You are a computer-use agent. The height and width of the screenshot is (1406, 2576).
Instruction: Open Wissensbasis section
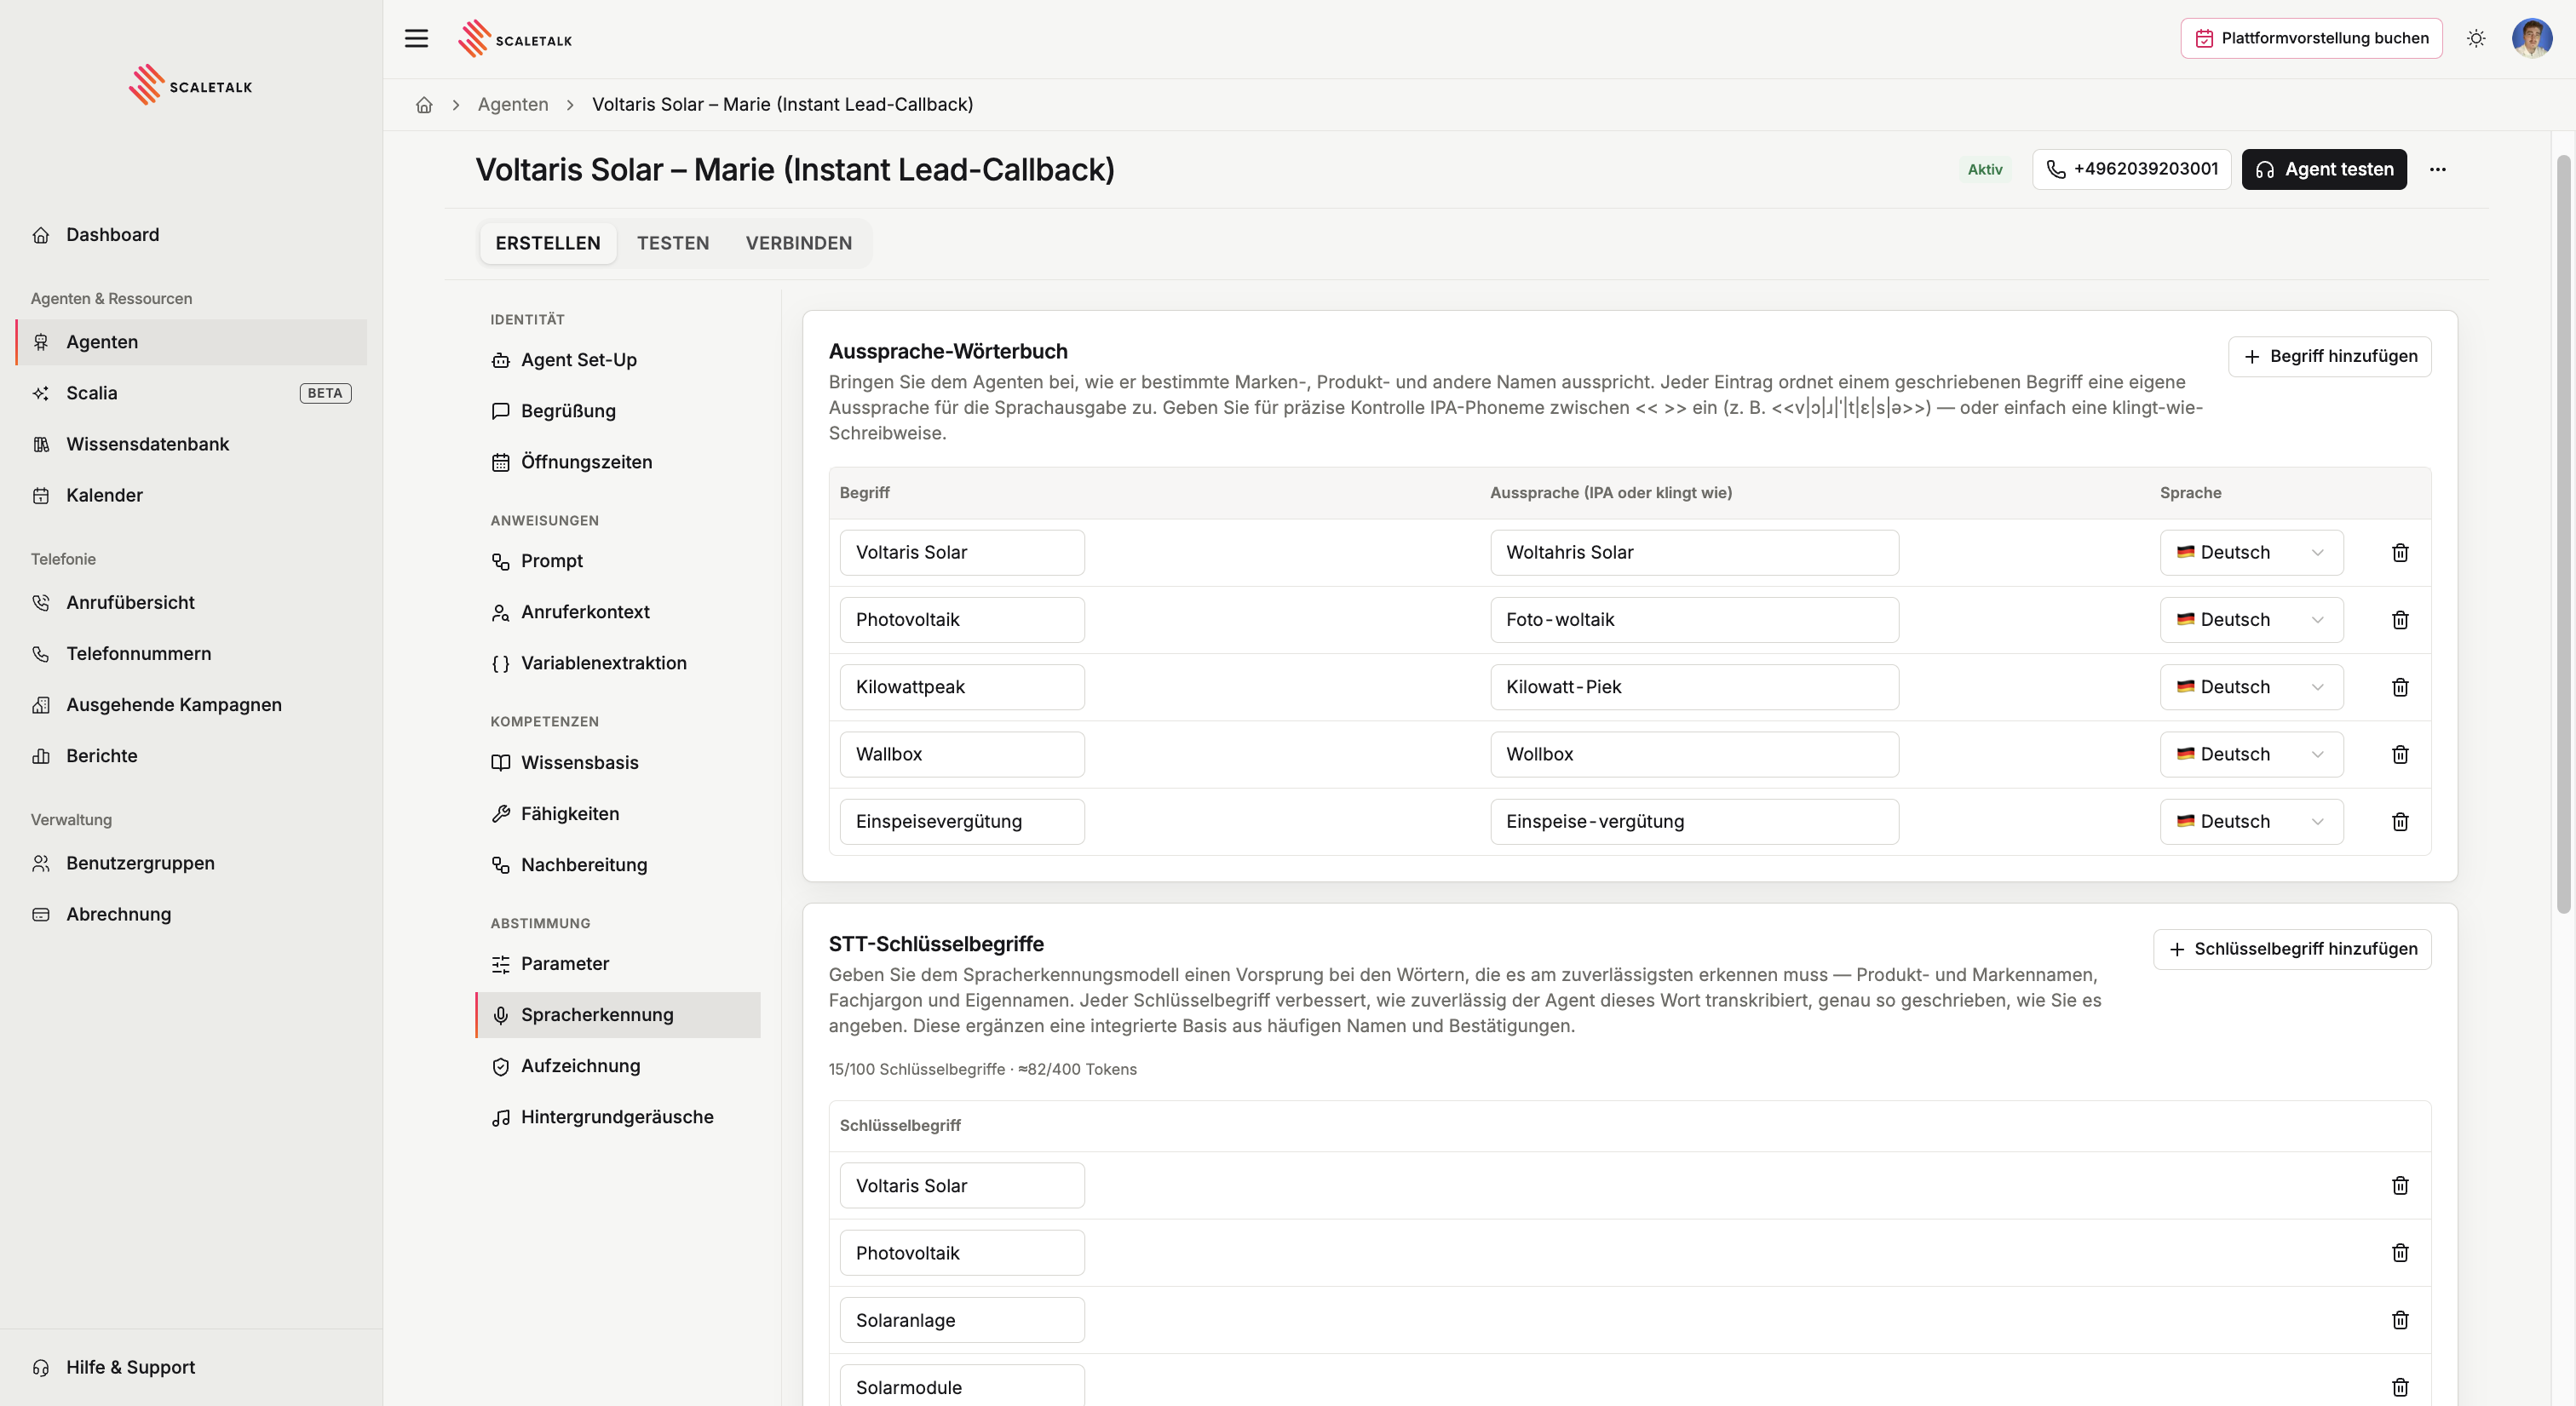tap(618, 763)
